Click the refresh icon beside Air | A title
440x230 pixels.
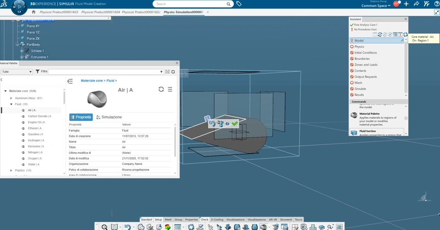(x=161, y=89)
